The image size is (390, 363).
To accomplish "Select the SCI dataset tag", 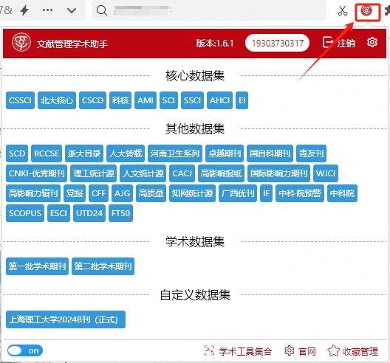I will pyautogui.click(x=168, y=100).
